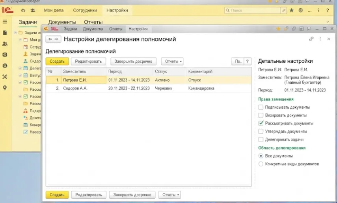
Task: Click the pin icon at sidebar bottom
Action: [5, 88]
